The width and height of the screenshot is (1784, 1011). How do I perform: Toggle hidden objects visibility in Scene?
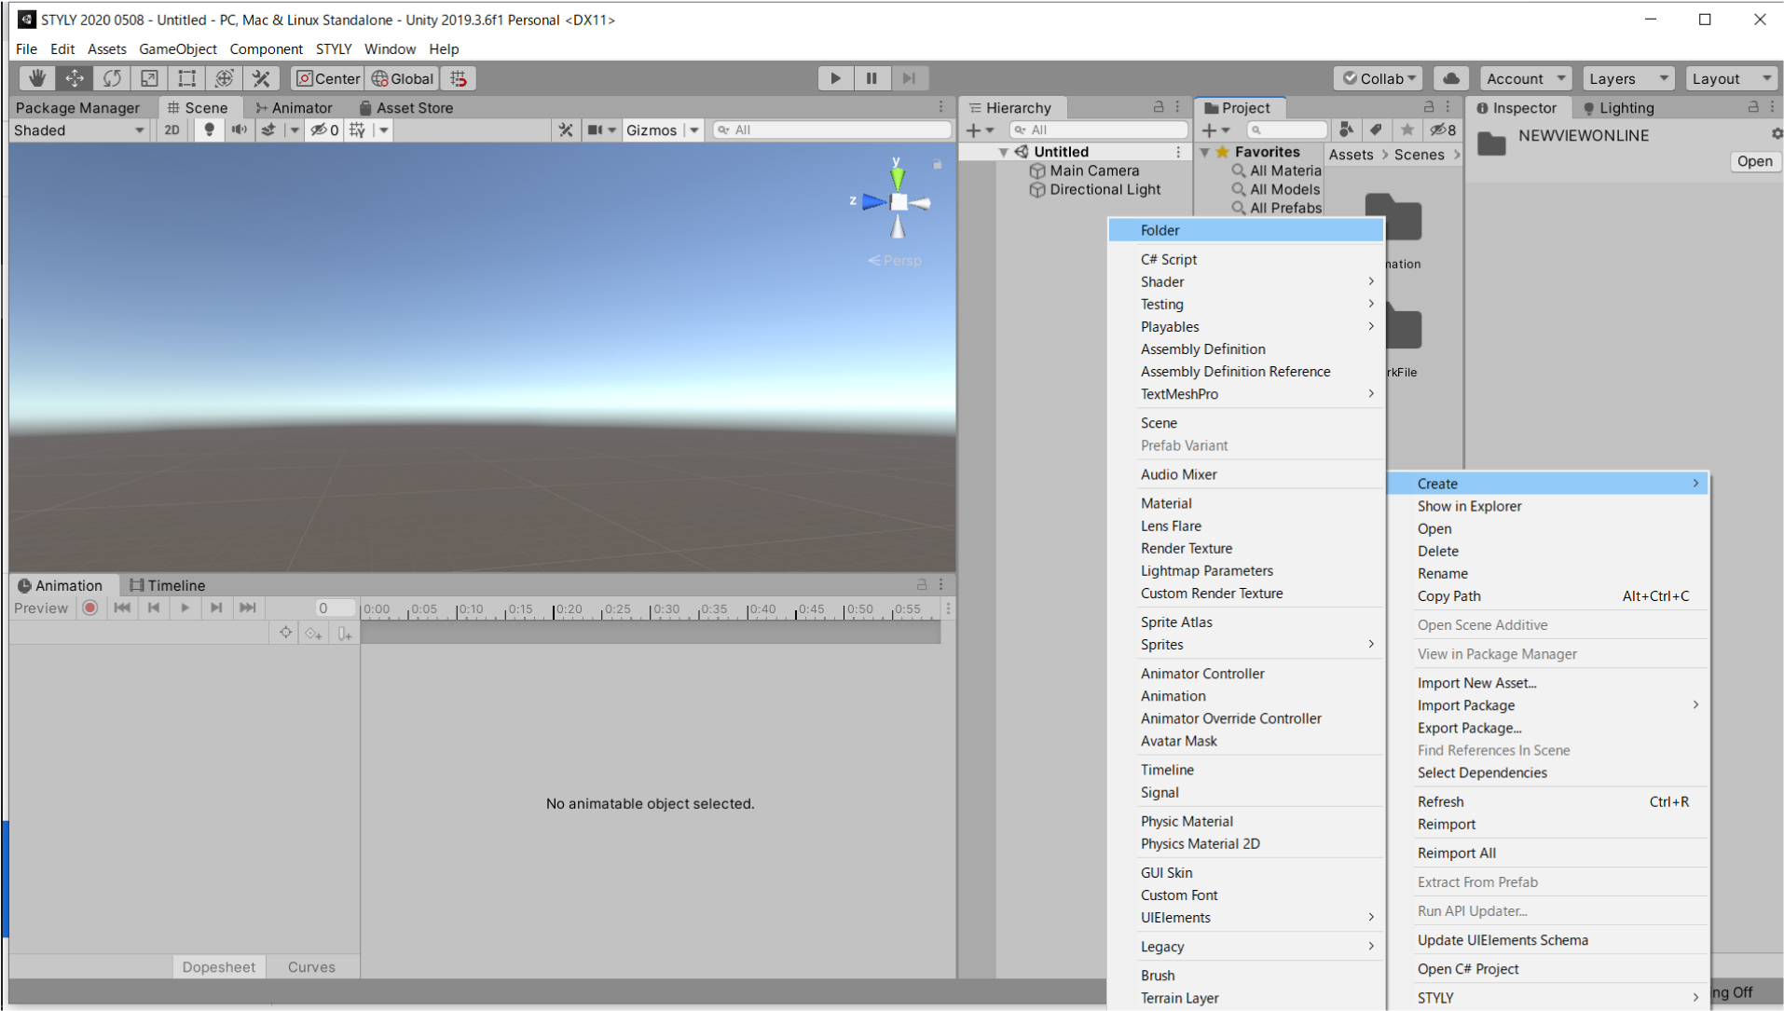324,130
